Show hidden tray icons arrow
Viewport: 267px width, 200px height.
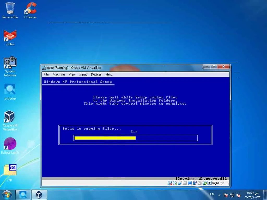pyautogui.click(x=219, y=195)
